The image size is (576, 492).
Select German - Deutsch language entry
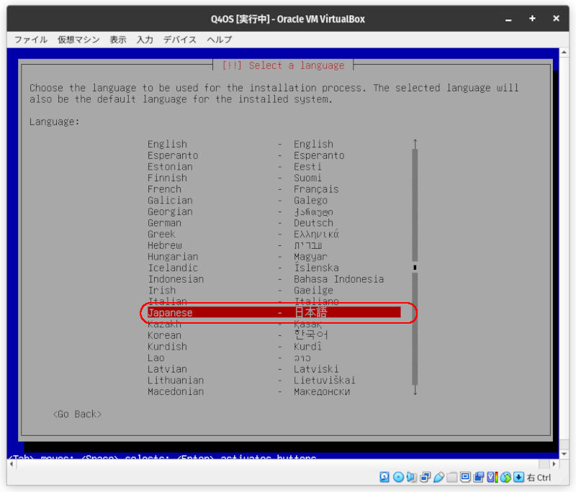[274, 223]
